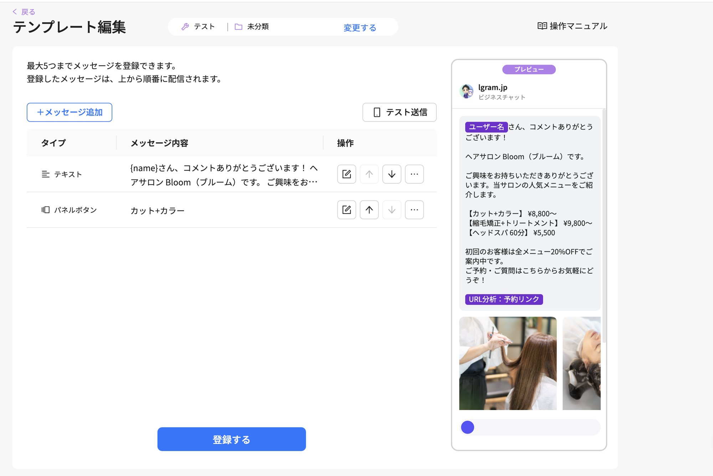Move テキスト message down with arrow
Viewport: 713px width, 476px height.
(x=391, y=174)
